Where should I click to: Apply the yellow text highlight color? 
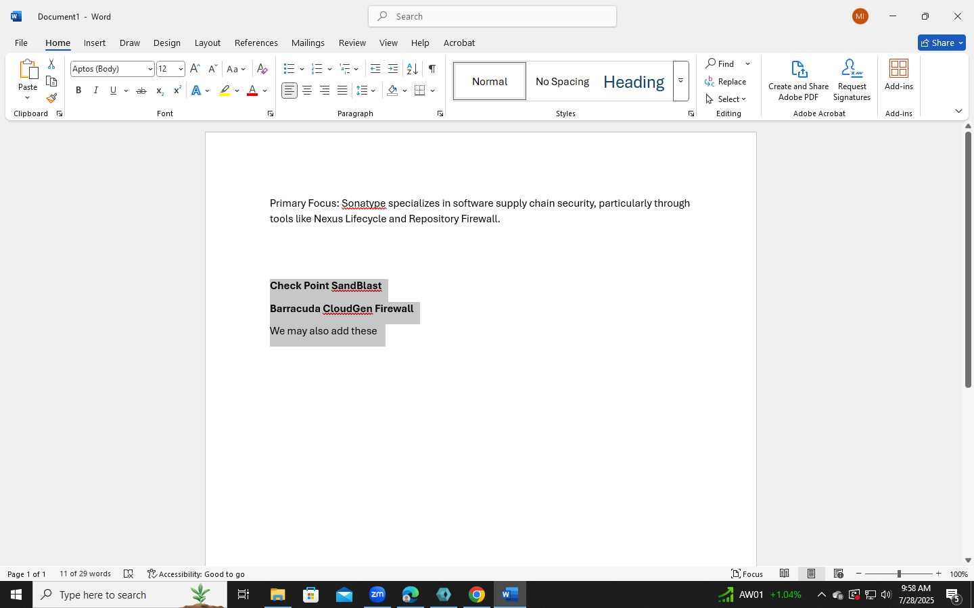point(225,91)
